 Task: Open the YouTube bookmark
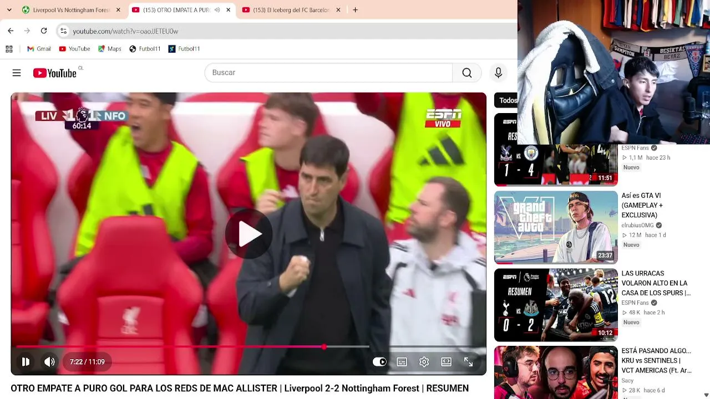coord(74,49)
